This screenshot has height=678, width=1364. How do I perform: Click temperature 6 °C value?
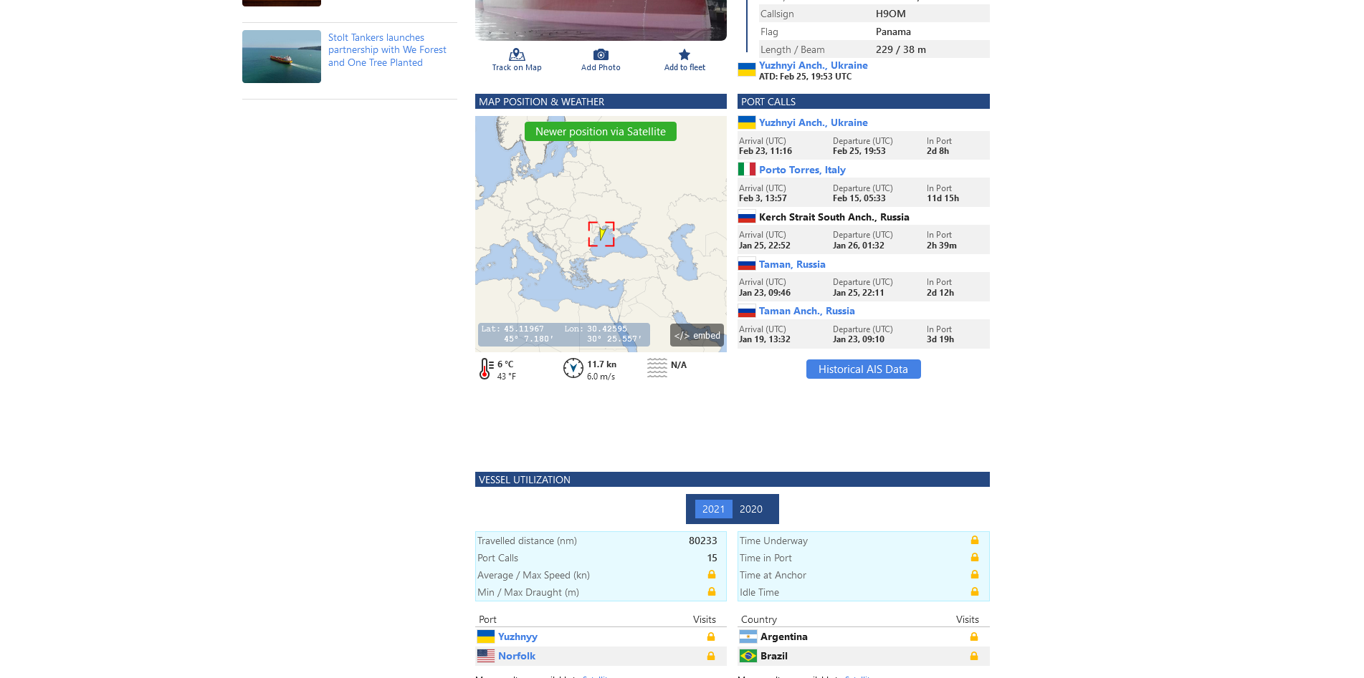point(505,364)
